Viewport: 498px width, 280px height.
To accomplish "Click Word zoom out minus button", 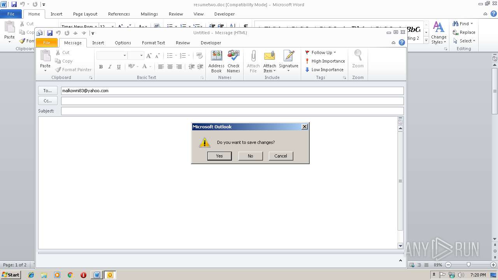I will tap(448, 265).
